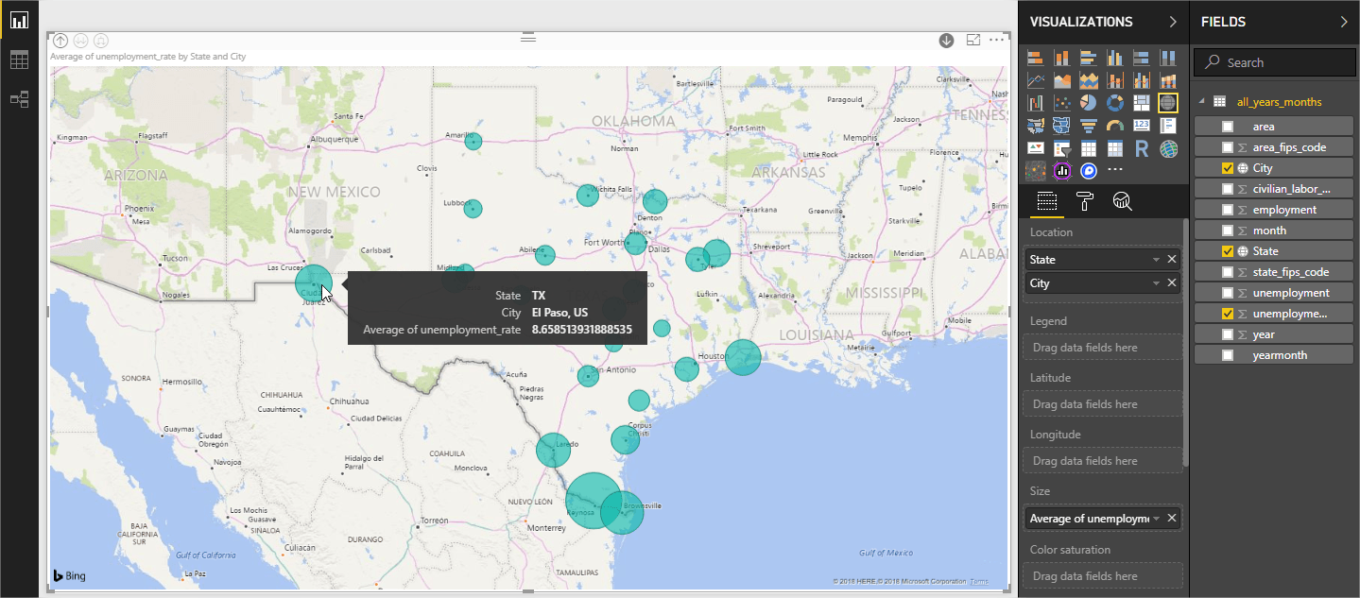
Task: Select the pie chart visualization
Action: 1089,102
